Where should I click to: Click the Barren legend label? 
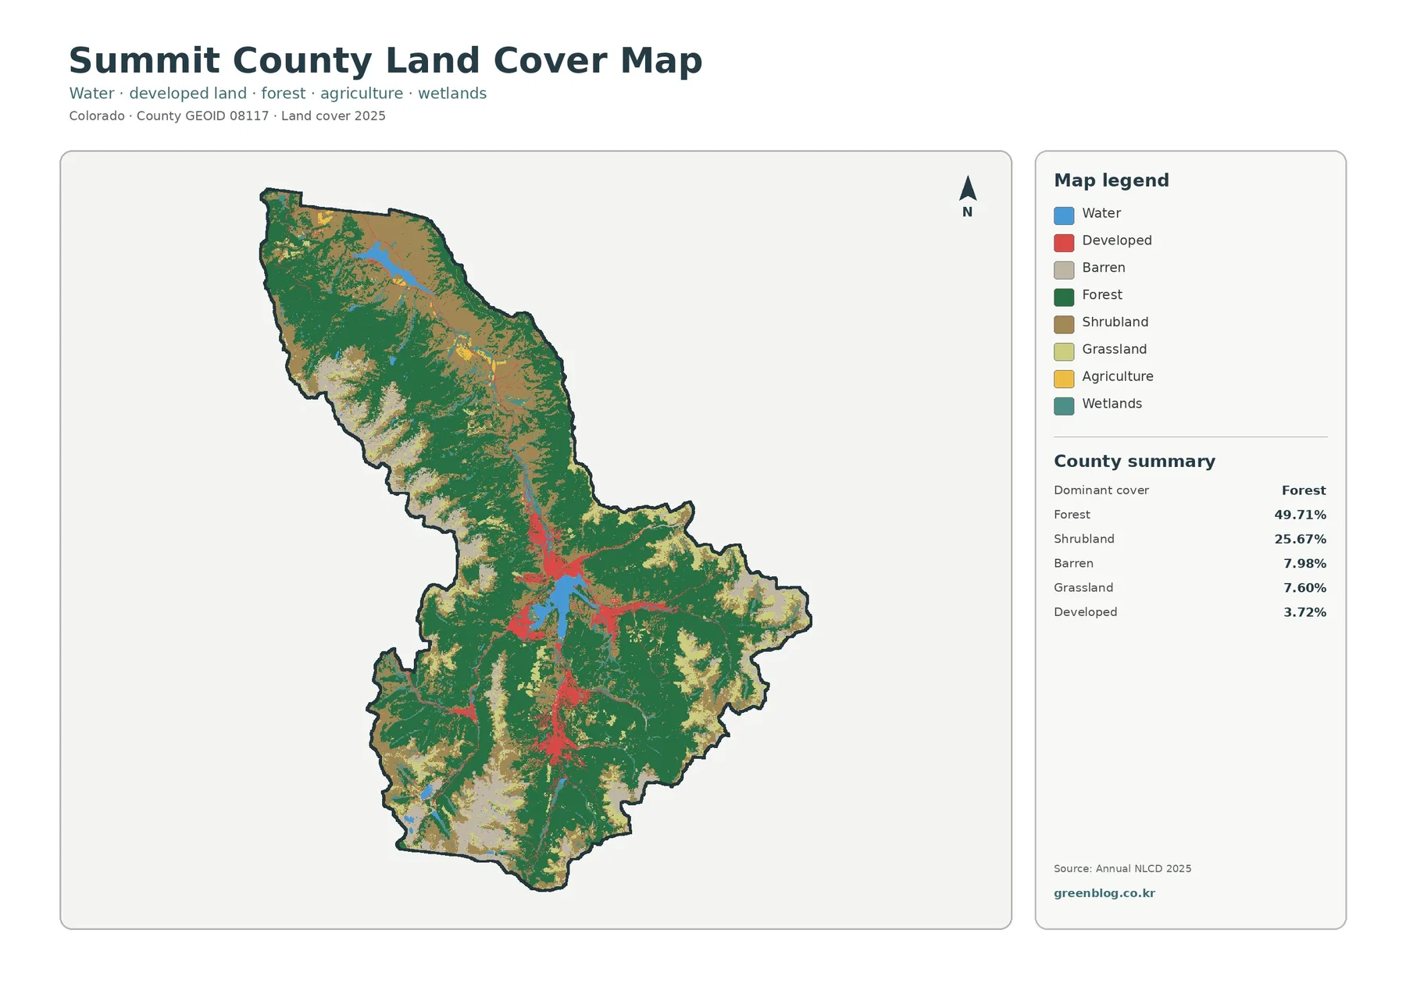pos(1104,268)
